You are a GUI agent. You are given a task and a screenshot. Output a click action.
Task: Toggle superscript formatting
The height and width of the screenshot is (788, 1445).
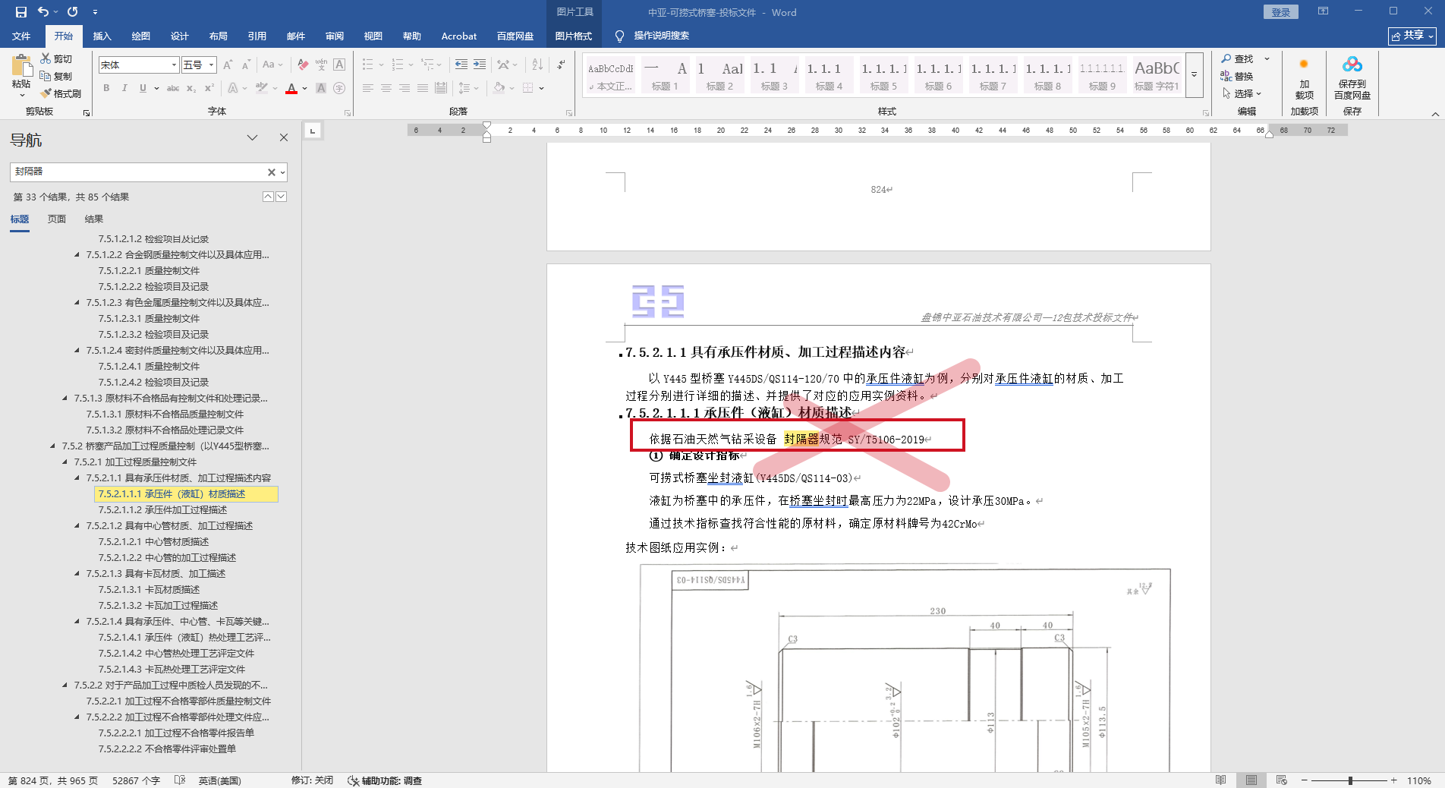pyautogui.click(x=209, y=88)
